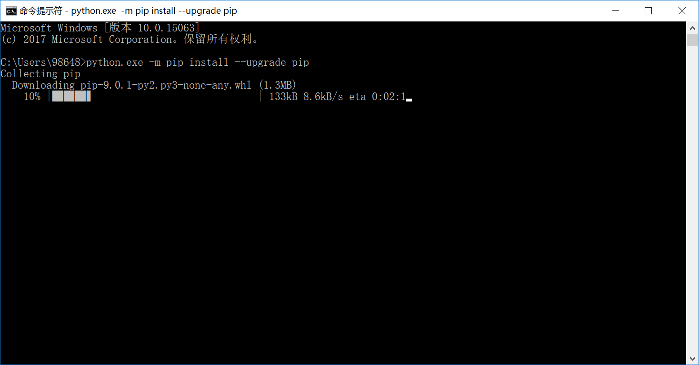
Task: Click the eta 0:02:1 time remaining text
Action: coord(377,97)
